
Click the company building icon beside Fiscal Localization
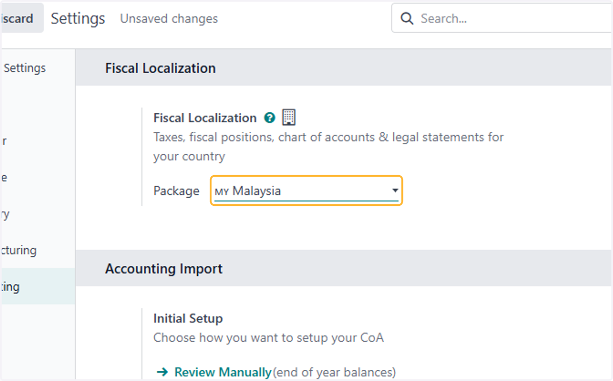[289, 117]
